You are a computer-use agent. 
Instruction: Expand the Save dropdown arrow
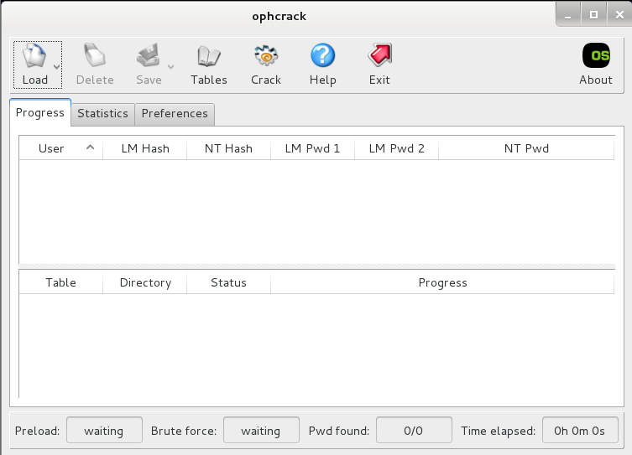pyautogui.click(x=170, y=67)
